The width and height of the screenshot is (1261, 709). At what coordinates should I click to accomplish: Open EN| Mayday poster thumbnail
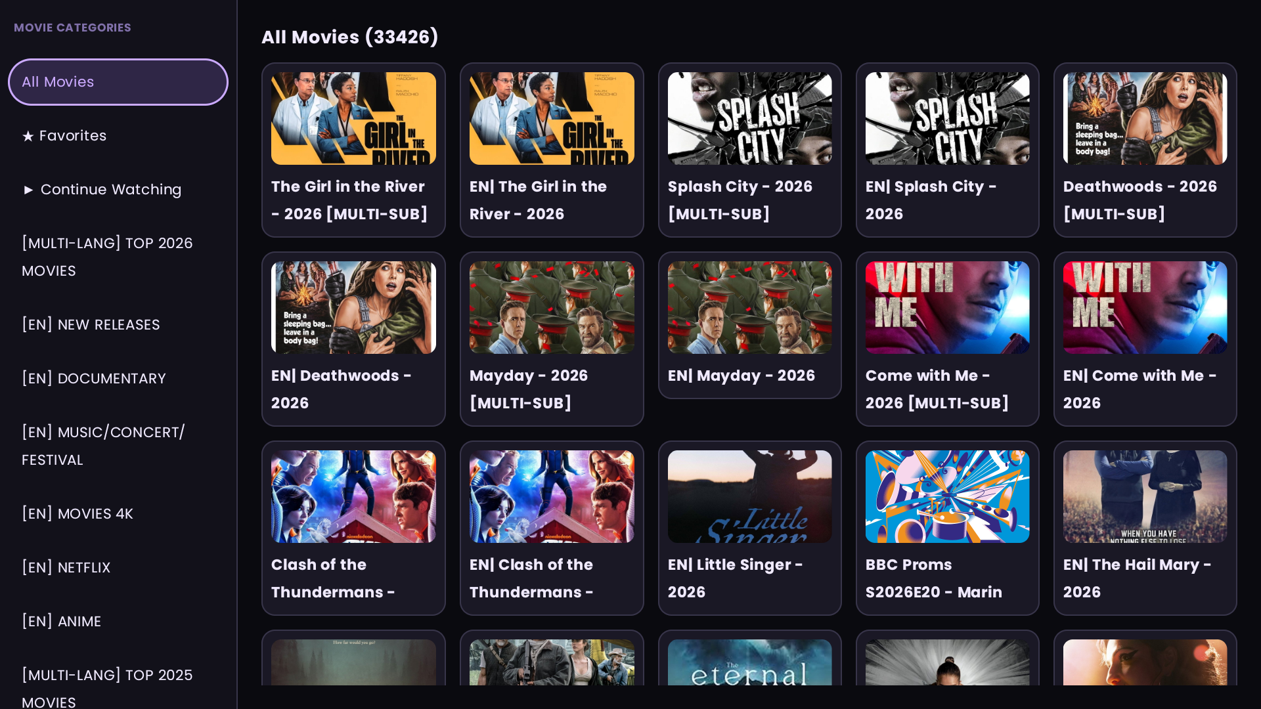click(749, 307)
